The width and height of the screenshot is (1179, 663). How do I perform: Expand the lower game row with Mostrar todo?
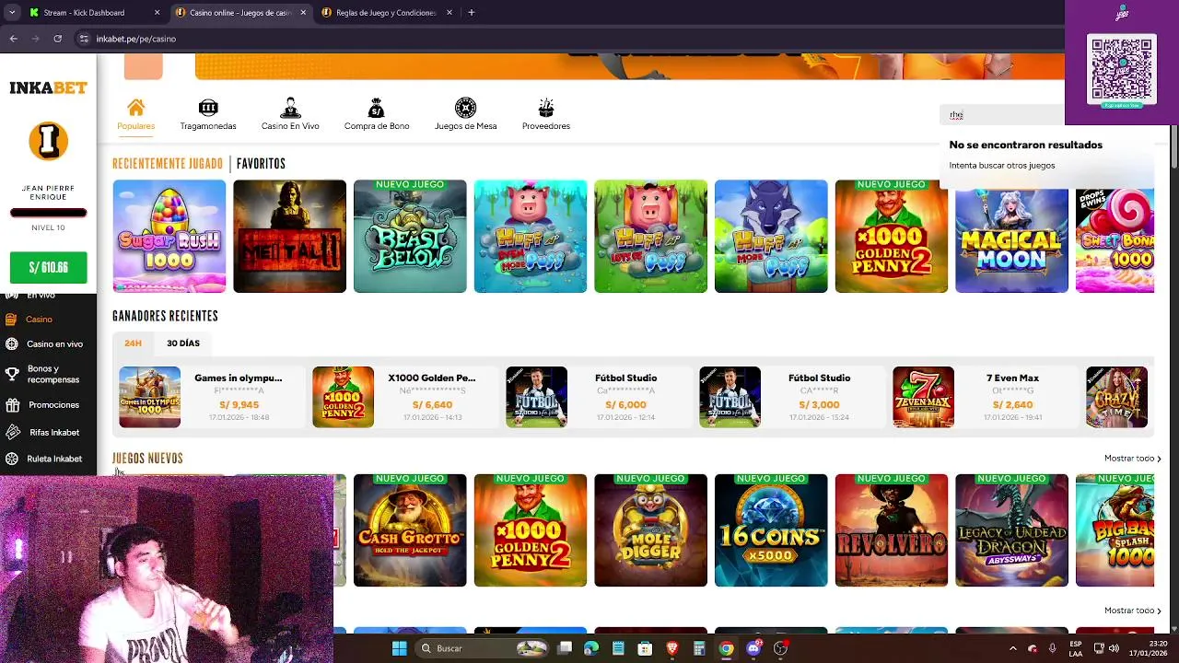click(x=1132, y=611)
